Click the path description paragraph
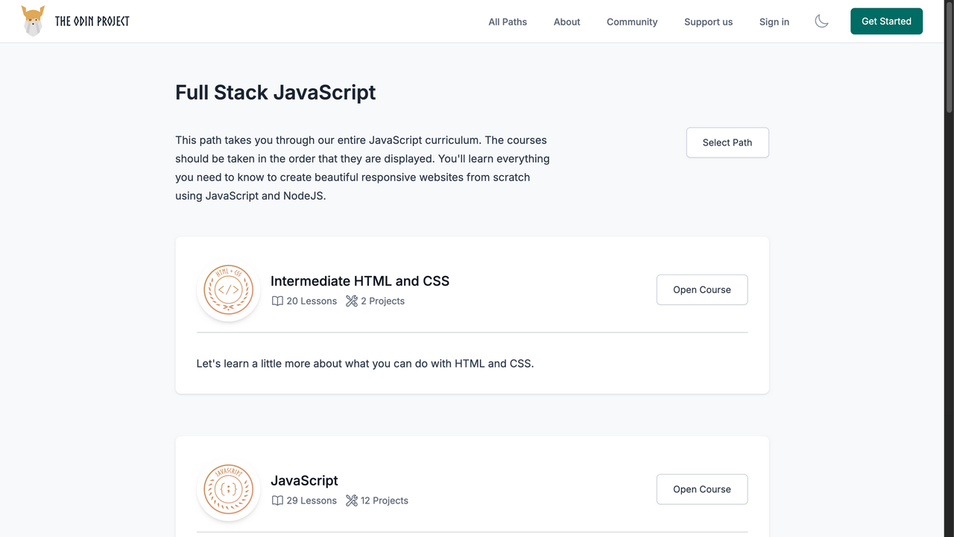 point(363,168)
